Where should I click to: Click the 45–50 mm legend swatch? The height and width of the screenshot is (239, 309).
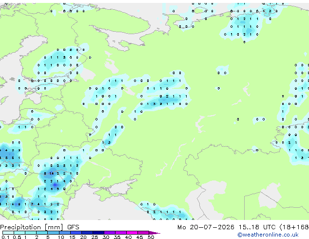143,233
